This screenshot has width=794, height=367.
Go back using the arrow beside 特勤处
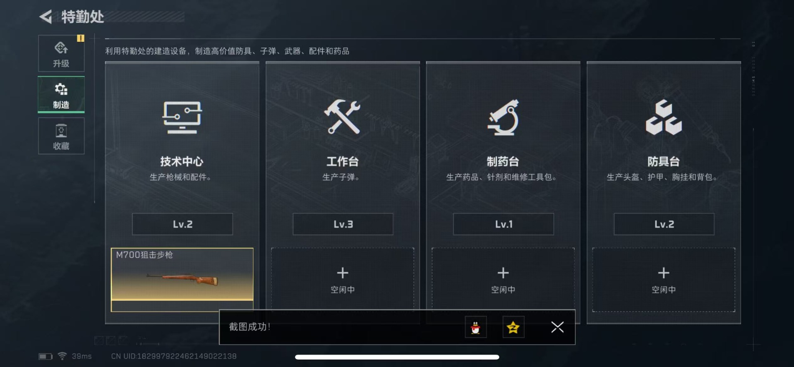pyautogui.click(x=46, y=17)
